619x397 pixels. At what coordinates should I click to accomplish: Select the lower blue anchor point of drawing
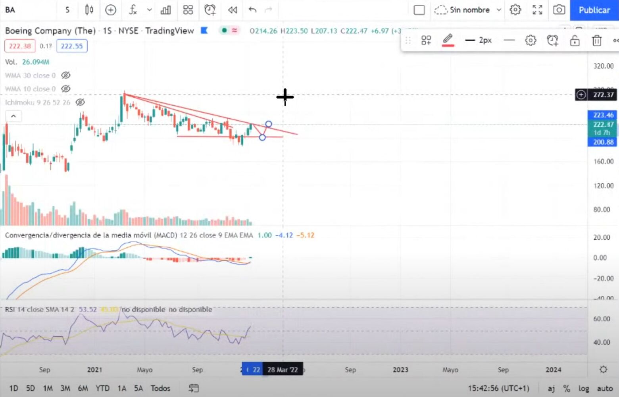tap(262, 137)
